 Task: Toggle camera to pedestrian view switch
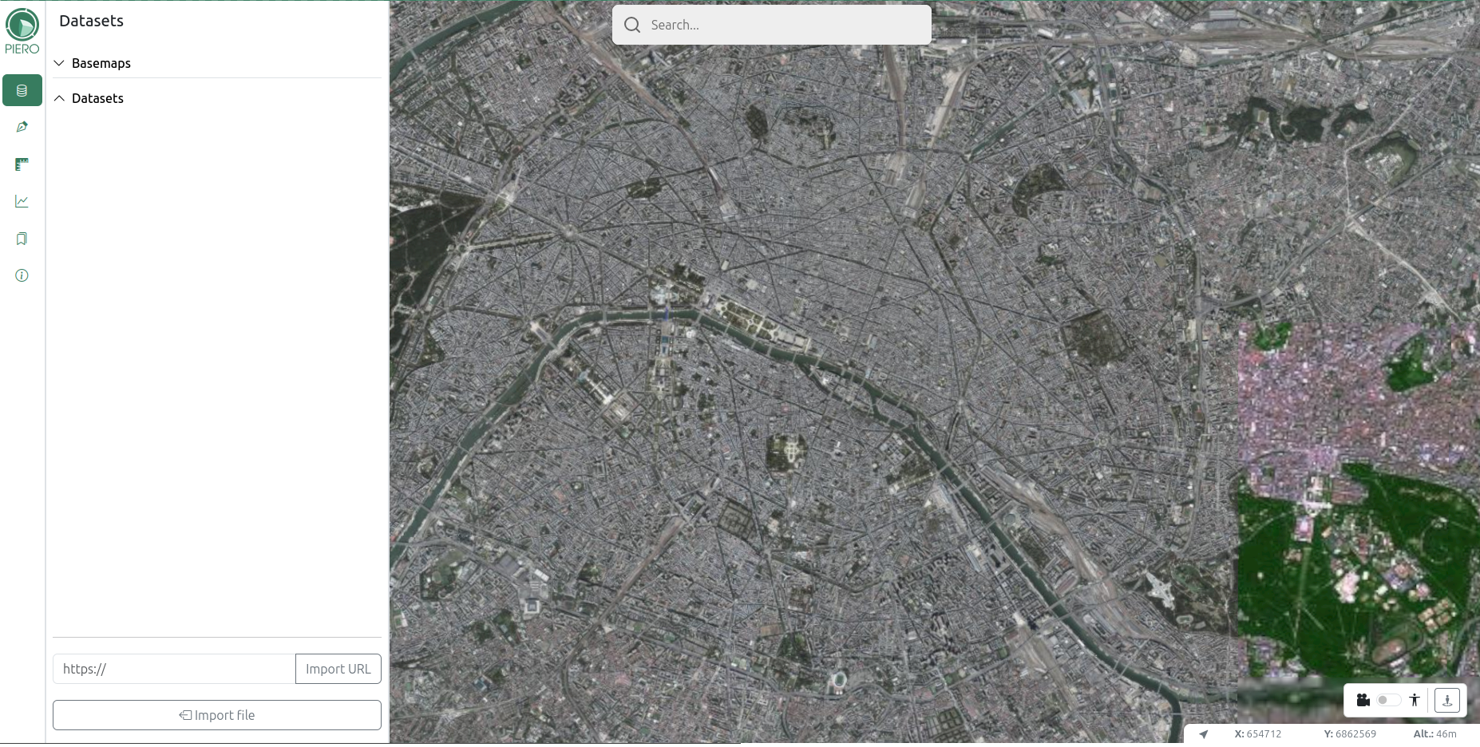click(1389, 700)
